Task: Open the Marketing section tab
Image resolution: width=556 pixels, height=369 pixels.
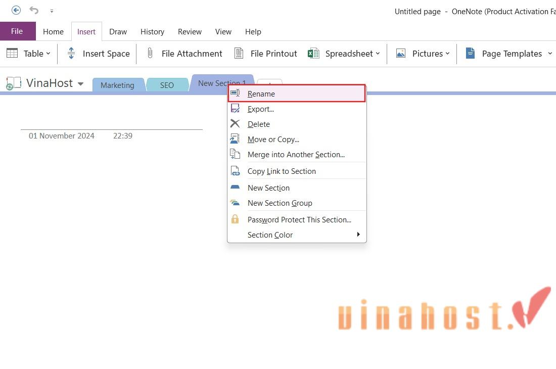Action: pos(118,85)
